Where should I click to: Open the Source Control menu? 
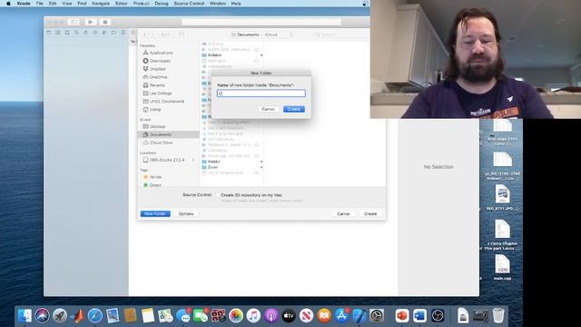[189, 4]
